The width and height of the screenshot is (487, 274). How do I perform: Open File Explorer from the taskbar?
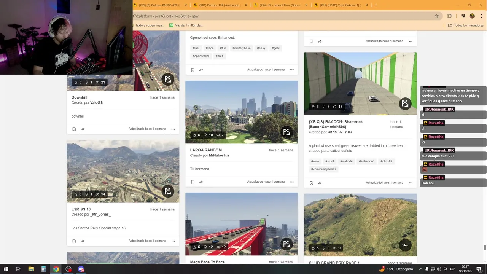click(31, 269)
